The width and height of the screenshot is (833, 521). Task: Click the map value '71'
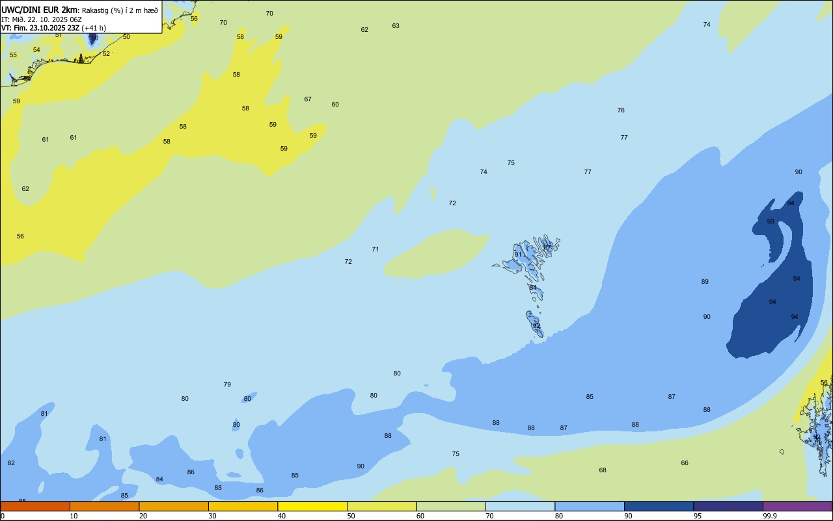coord(376,249)
